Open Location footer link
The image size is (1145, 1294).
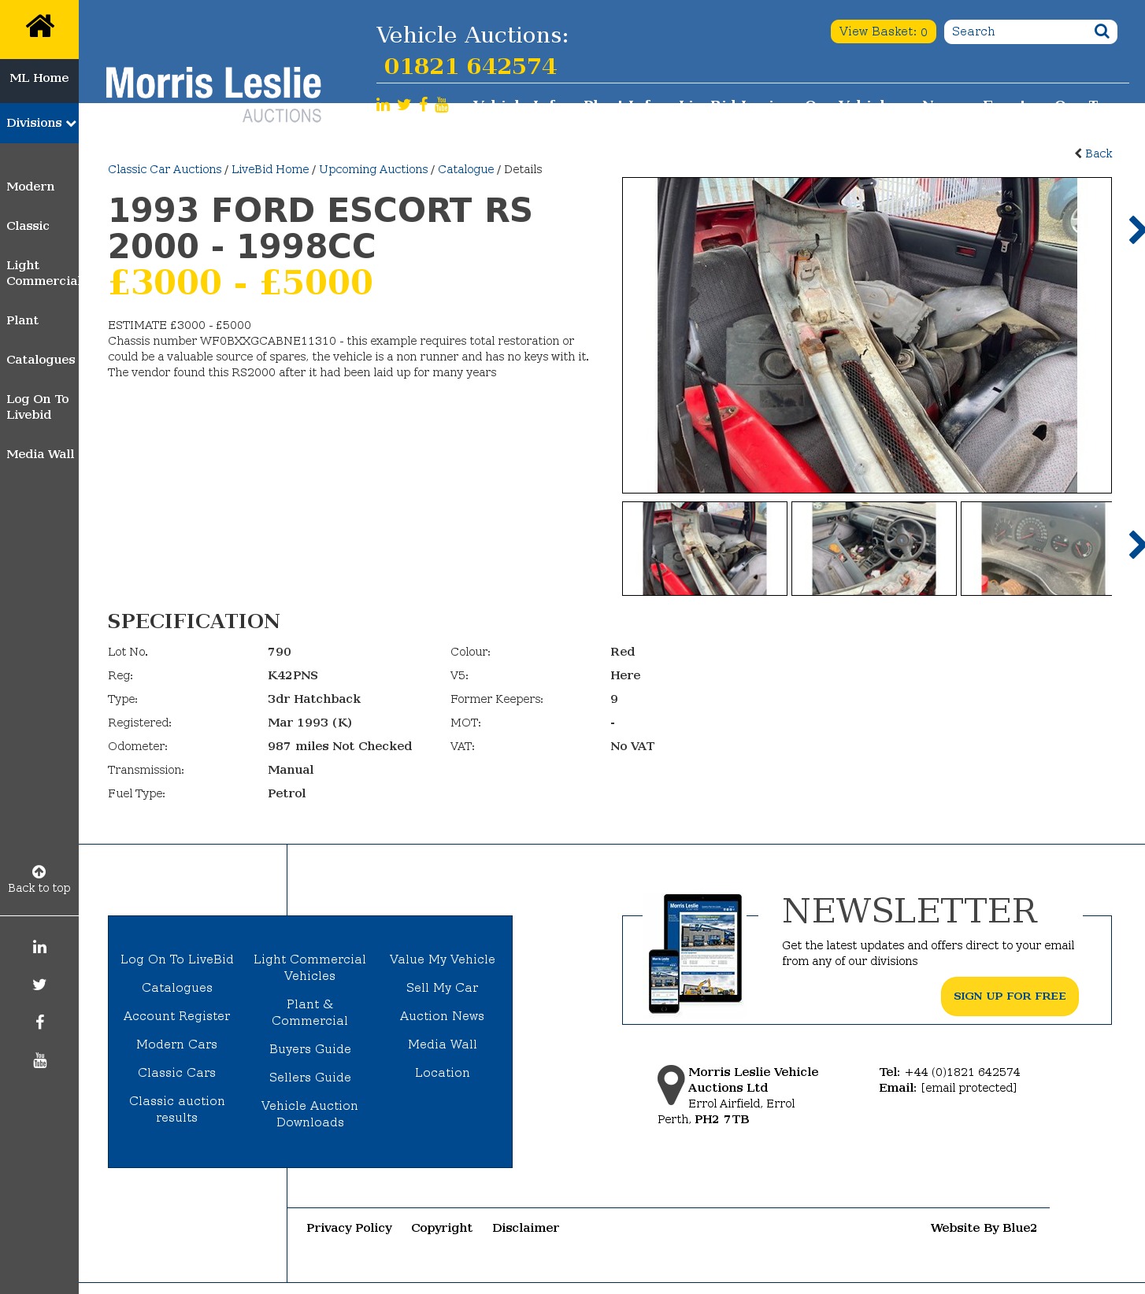(x=443, y=1073)
